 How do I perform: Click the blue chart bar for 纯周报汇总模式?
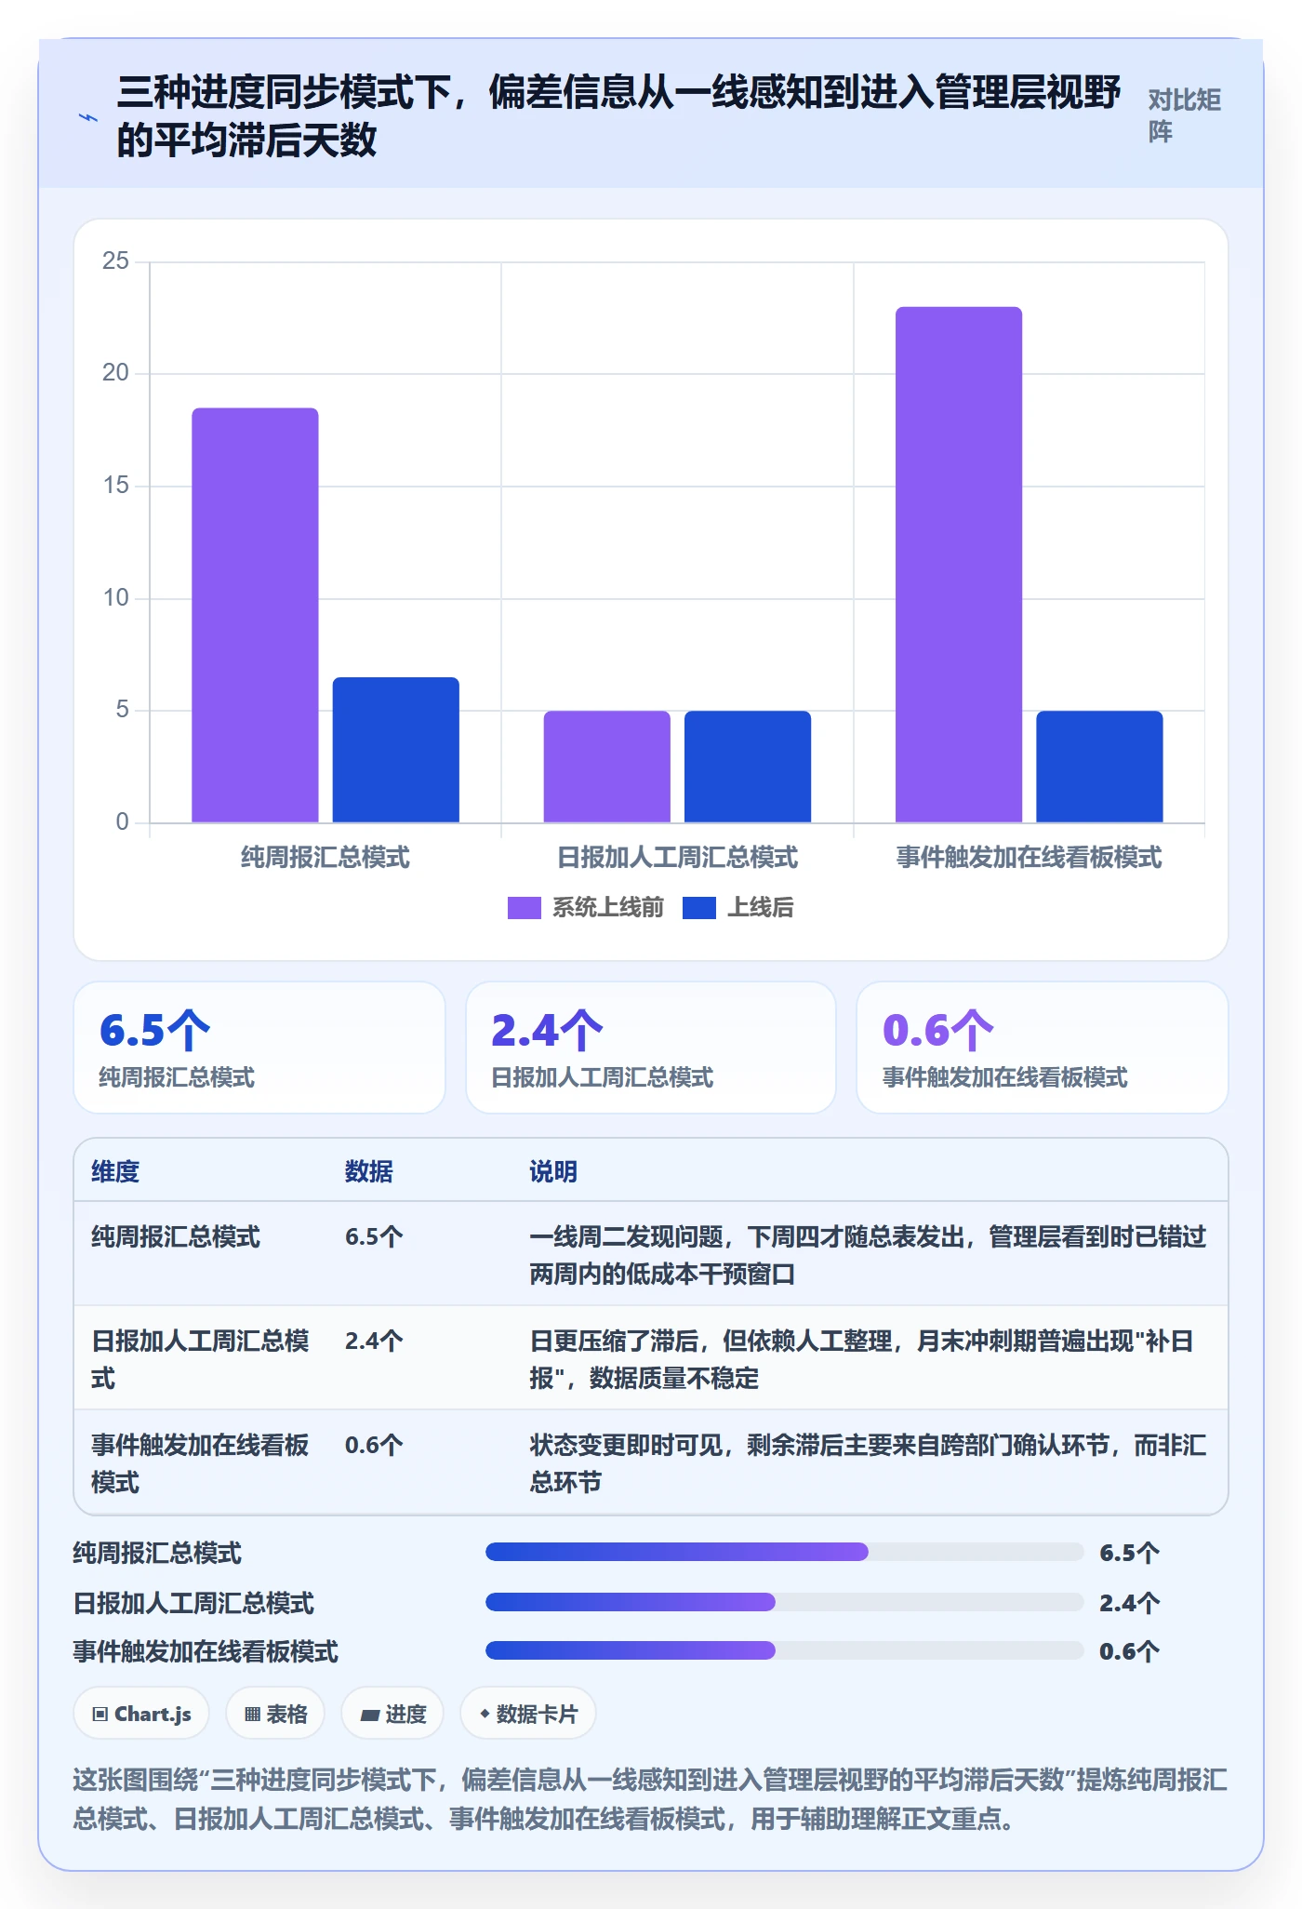[x=396, y=750]
